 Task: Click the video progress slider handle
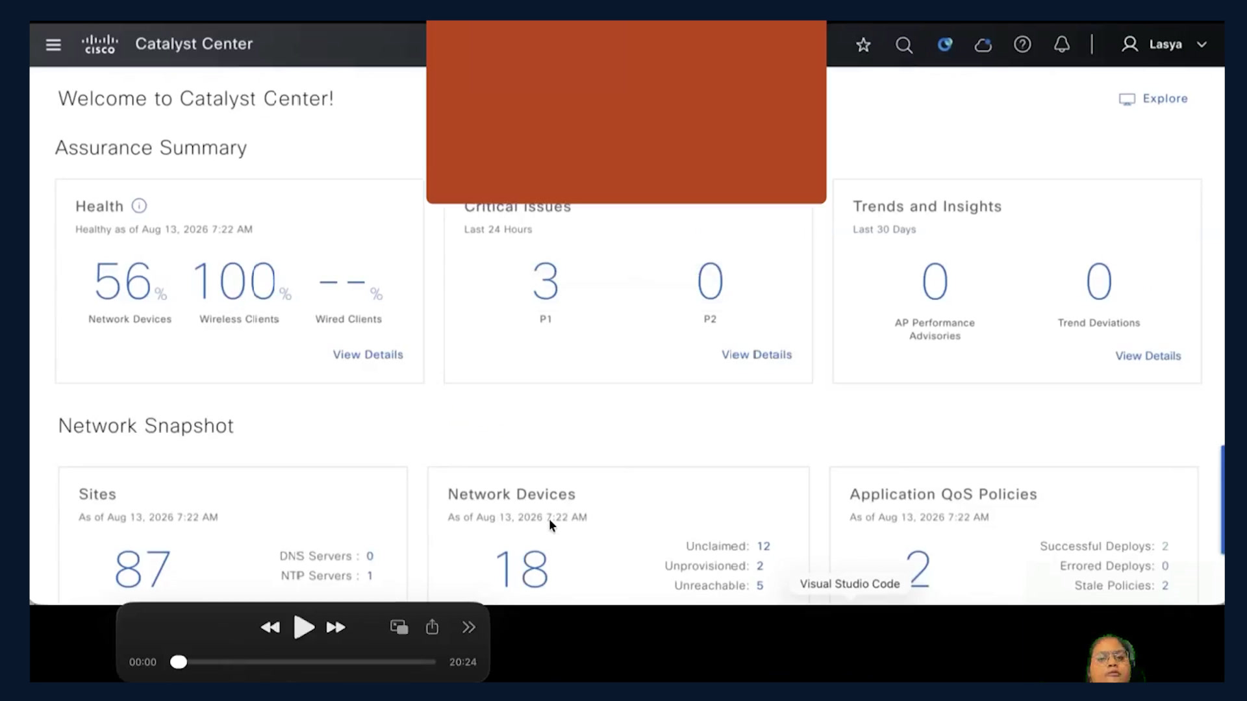[x=179, y=661]
